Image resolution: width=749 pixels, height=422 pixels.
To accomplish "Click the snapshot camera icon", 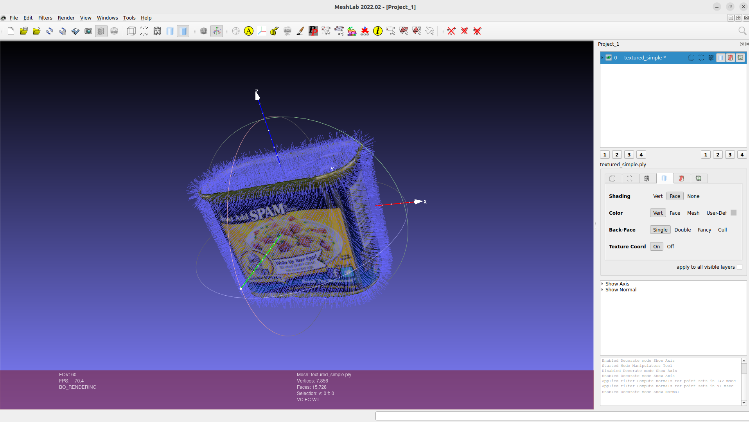I will tap(88, 31).
